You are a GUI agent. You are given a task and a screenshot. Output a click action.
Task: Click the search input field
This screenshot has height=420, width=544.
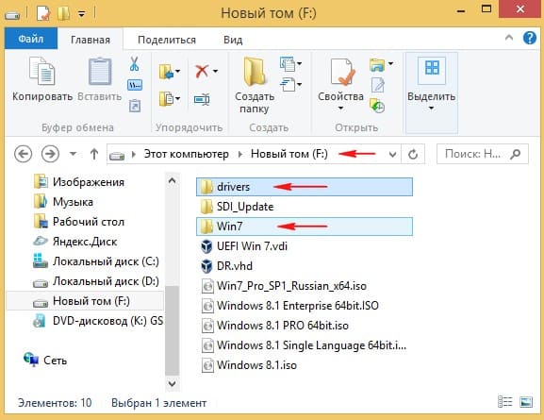click(x=475, y=154)
